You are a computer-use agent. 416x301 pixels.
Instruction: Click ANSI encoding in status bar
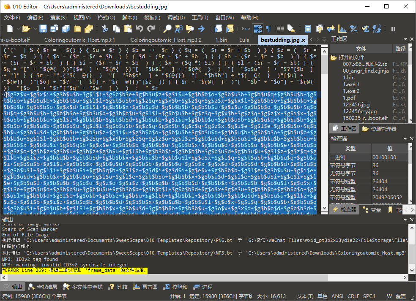337,296
